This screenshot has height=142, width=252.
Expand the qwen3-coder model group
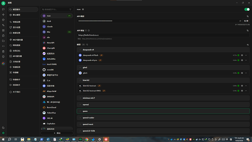click(x=163, y=118)
